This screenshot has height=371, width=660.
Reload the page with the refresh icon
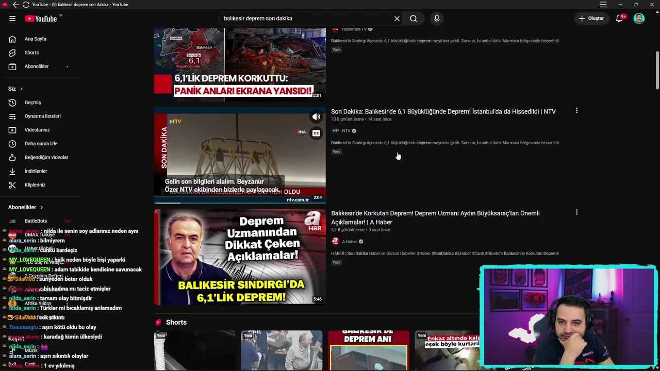point(26,5)
